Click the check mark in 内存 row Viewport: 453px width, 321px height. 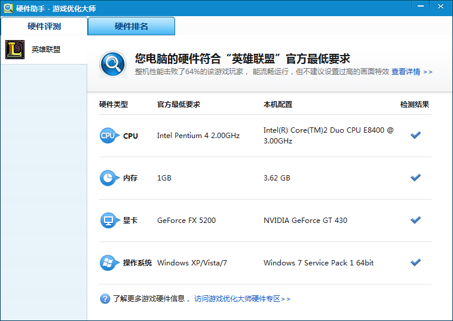click(x=415, y=178)
